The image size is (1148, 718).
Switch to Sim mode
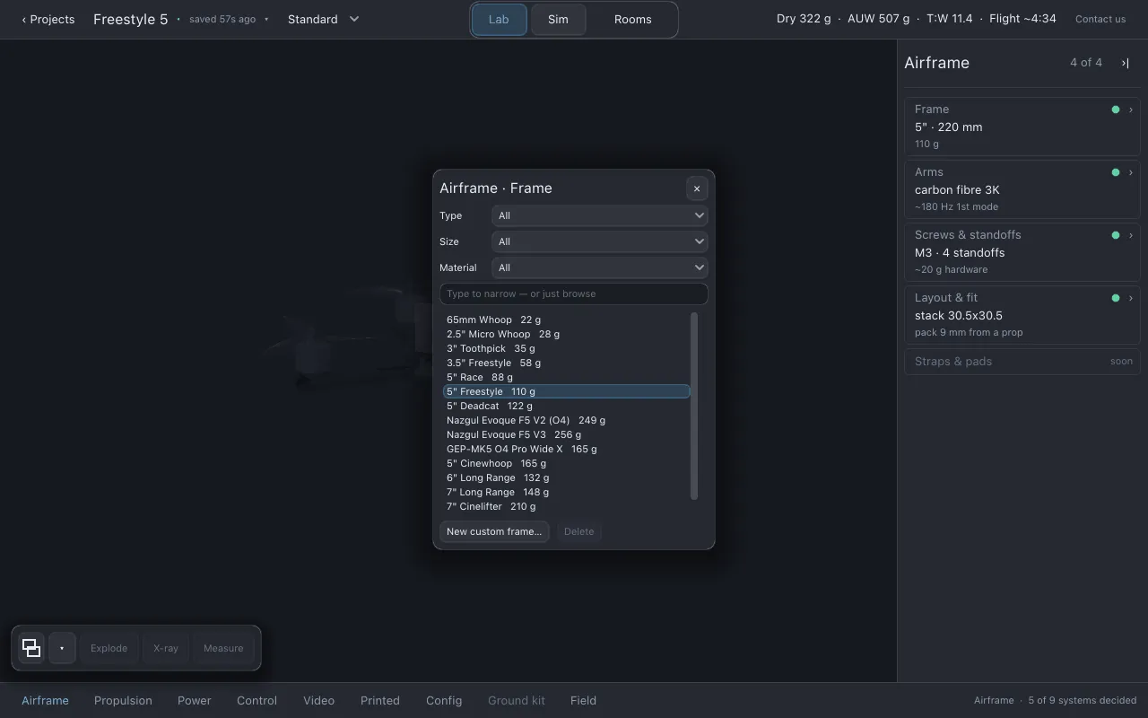[x=558, y=20]
